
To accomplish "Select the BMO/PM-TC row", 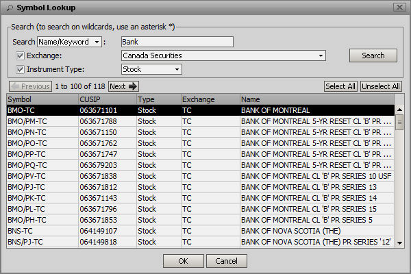I will tap(201, 121).
